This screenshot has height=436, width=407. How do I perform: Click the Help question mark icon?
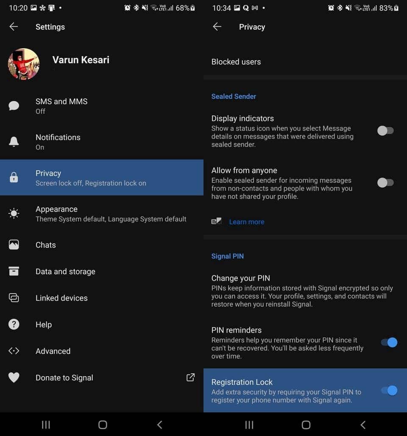tap(14, 324)
